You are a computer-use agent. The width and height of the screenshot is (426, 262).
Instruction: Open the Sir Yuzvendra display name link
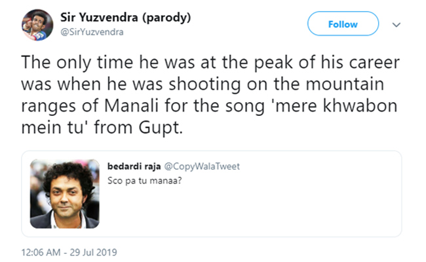coord(100,18)
